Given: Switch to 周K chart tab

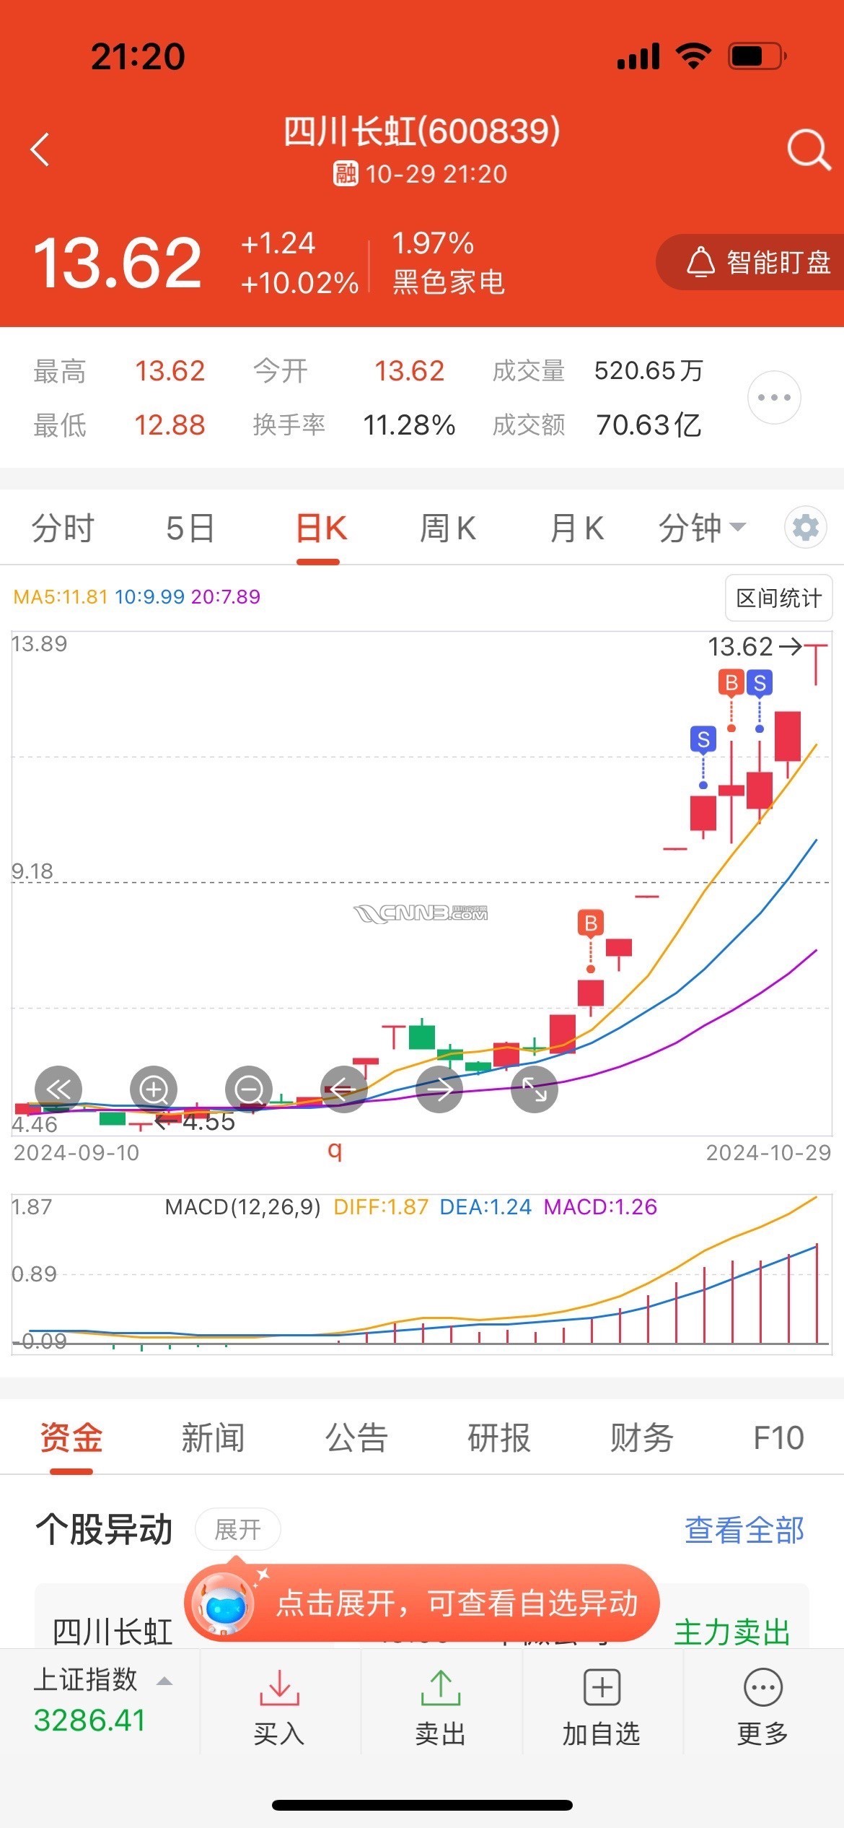Looking at the screenshot, I should pyautogui.click(x=447, y=528).
